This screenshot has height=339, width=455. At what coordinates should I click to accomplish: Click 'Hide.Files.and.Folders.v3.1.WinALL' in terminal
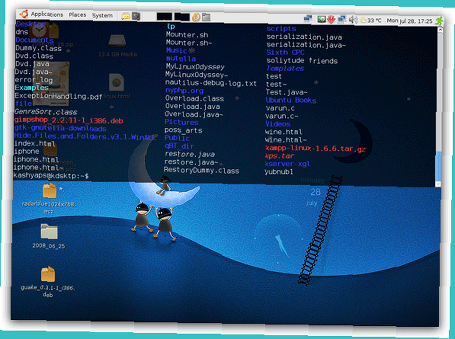coord(85,137)
